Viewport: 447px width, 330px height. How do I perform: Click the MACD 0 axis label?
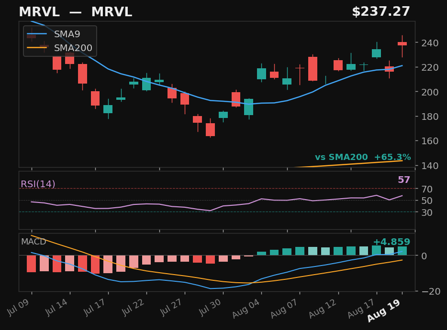point(424,256)
